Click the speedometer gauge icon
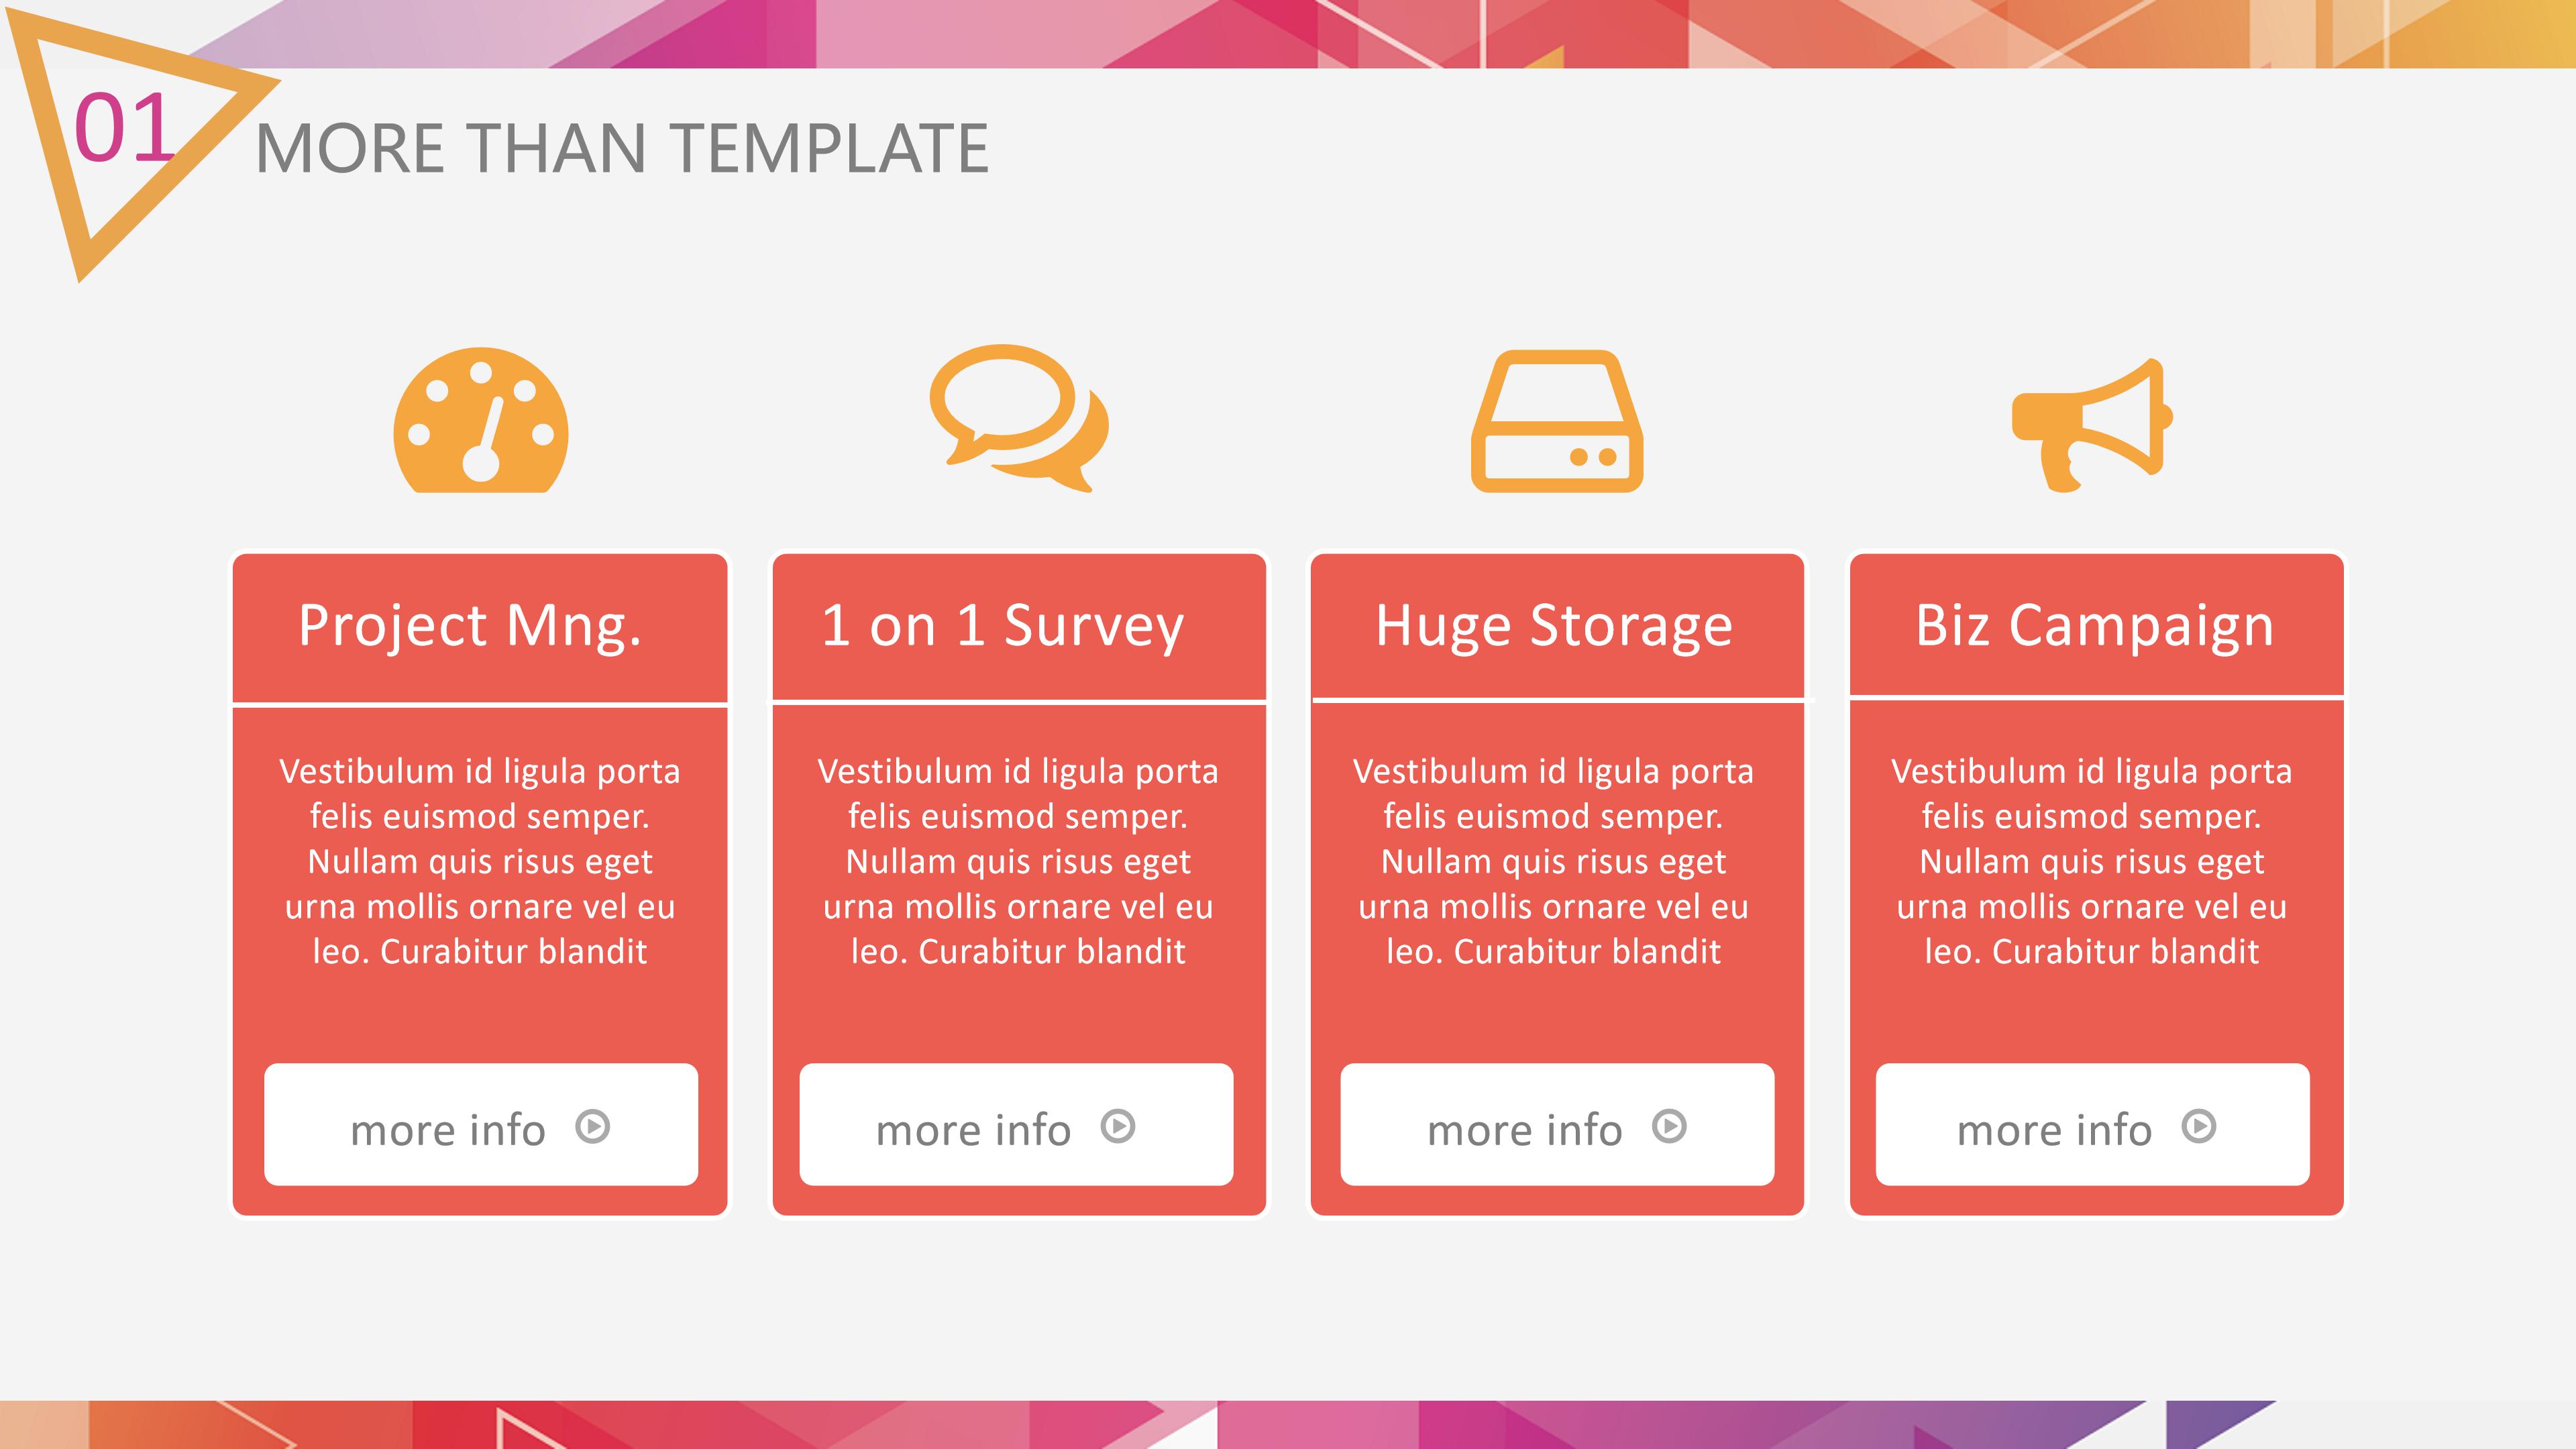This screenshot has height=1449, width=2576. [x=481, y=421]
